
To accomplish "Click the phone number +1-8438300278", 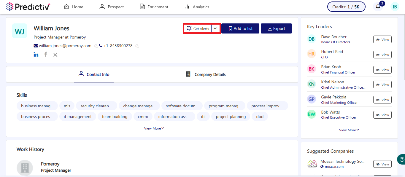I will point(118,46).
